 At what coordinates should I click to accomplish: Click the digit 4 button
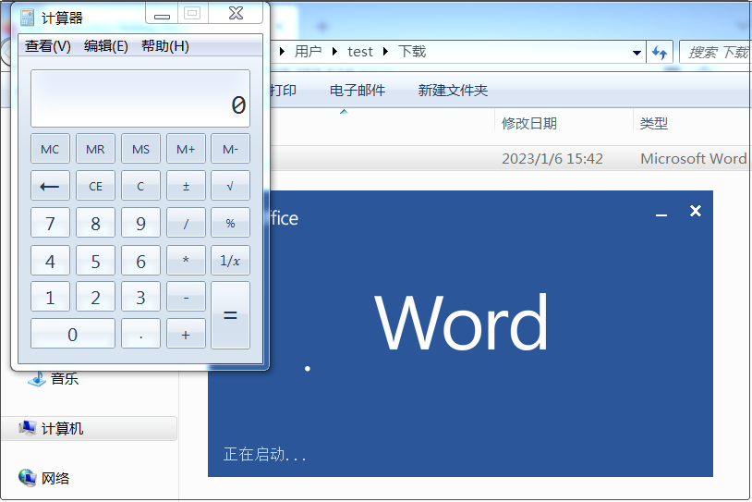(50, 260)
